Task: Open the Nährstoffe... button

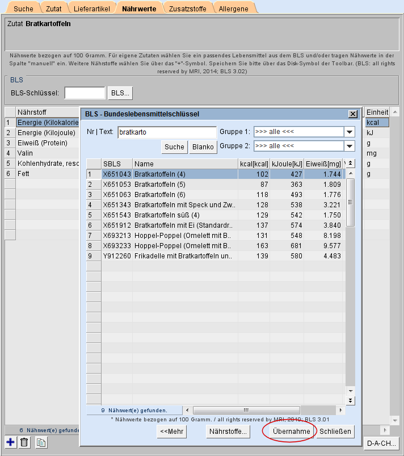Action: (228, 431)
